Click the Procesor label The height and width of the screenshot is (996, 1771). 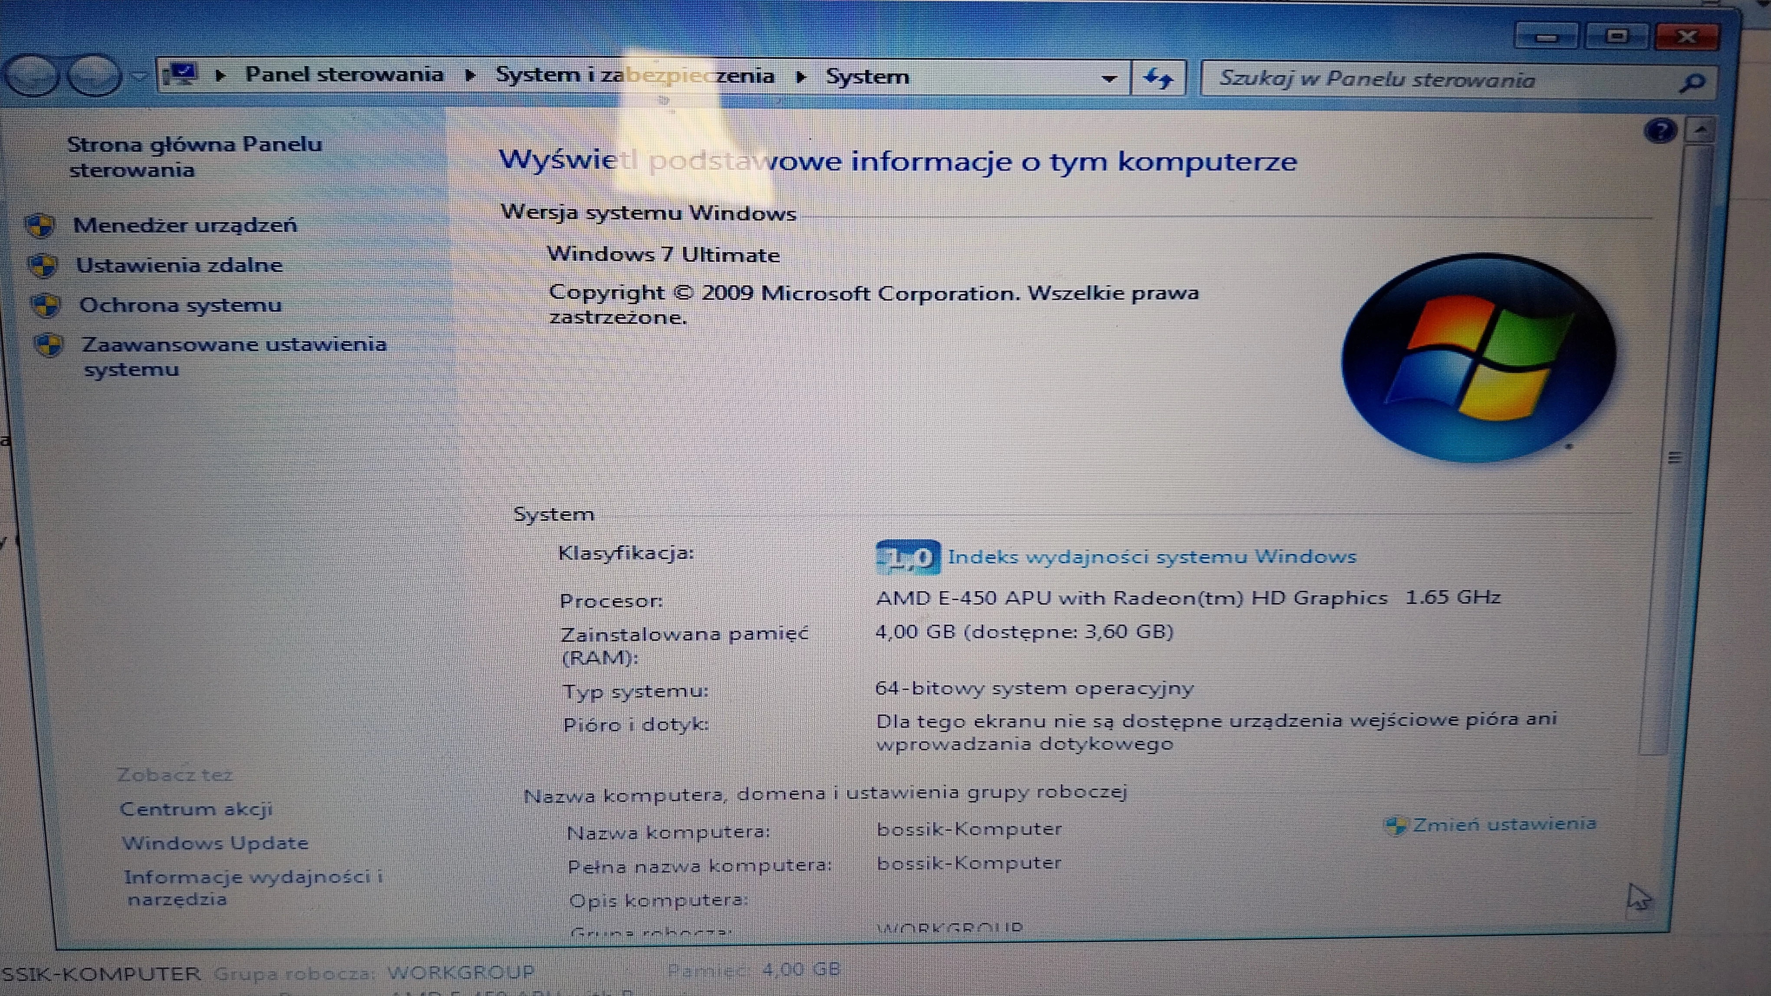tap(611, 601)
